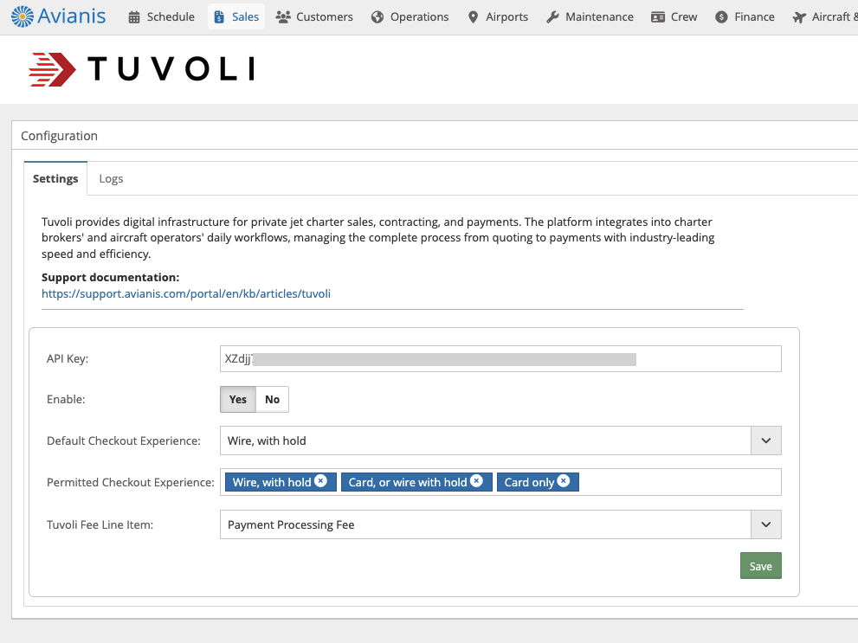This screenshot has height=643, width=858.
Task: Set Enable to No
Action: point(272,399)
